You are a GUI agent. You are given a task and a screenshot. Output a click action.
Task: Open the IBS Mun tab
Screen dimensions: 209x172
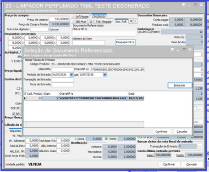[81, 22]
